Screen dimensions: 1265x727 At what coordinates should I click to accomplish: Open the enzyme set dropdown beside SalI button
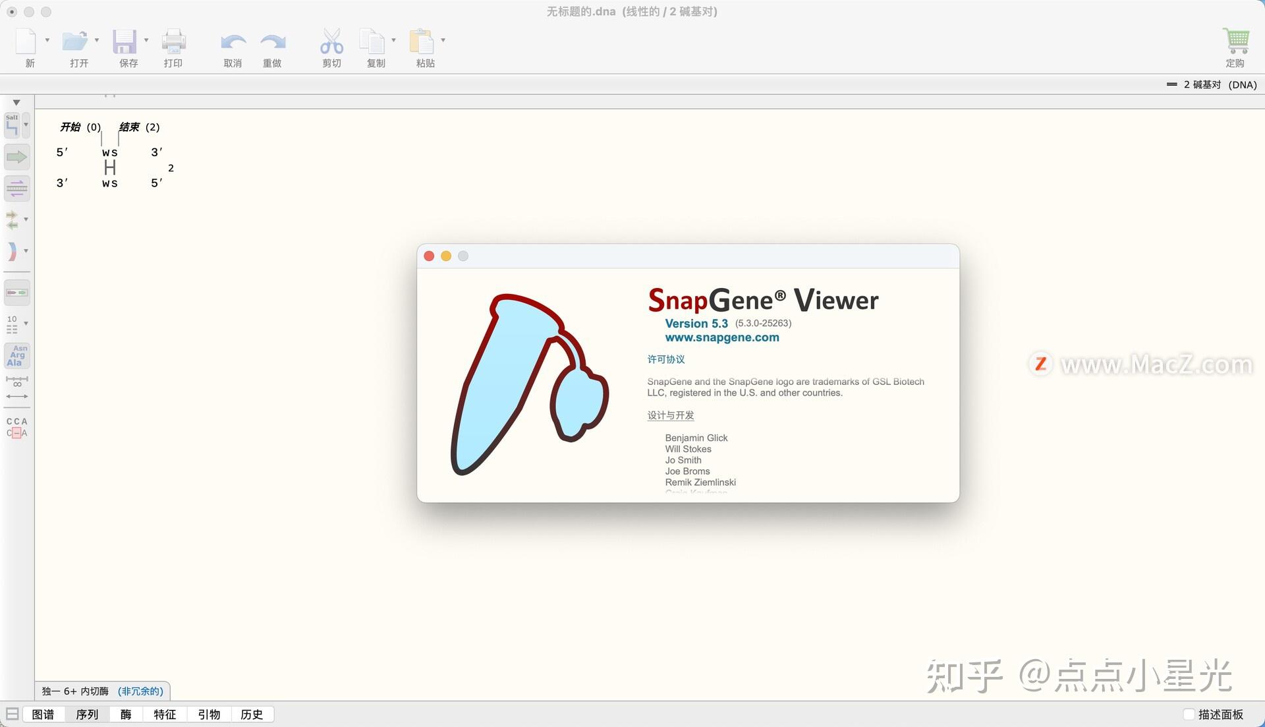click(x=26, y=125)
